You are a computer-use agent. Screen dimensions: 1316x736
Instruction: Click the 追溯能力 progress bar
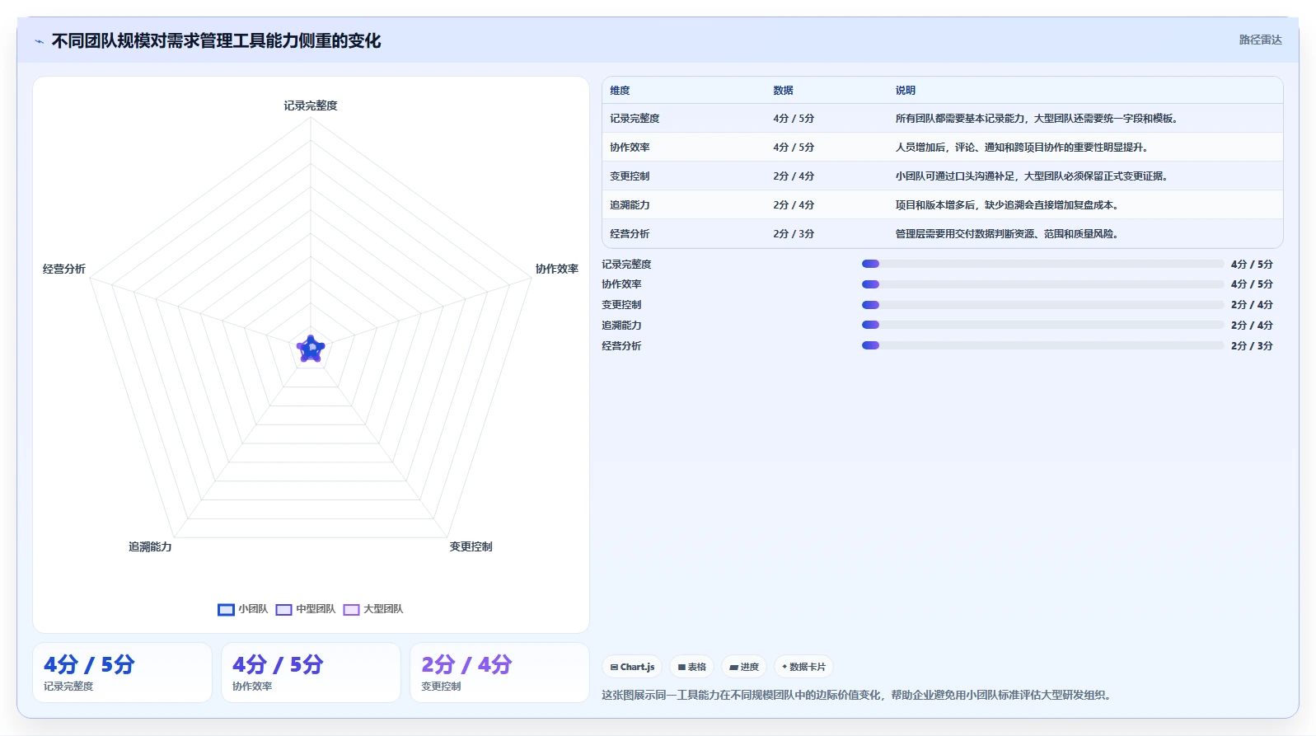click(x=1042, y=325)
